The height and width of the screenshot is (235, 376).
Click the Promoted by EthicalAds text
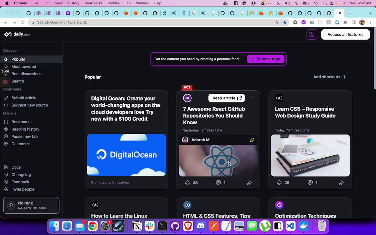[110, 182]
